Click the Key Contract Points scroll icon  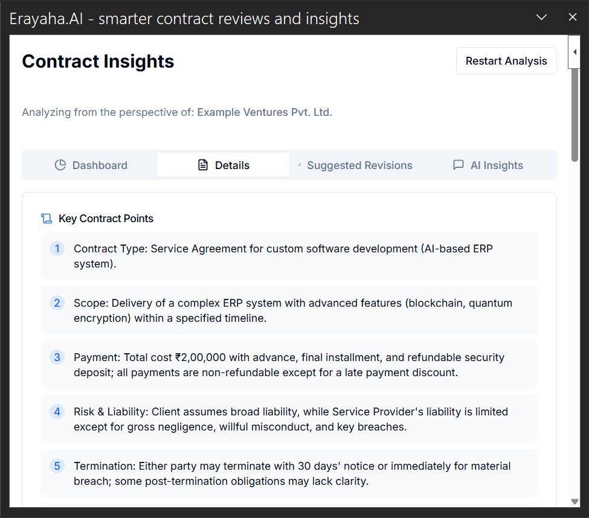47,219
